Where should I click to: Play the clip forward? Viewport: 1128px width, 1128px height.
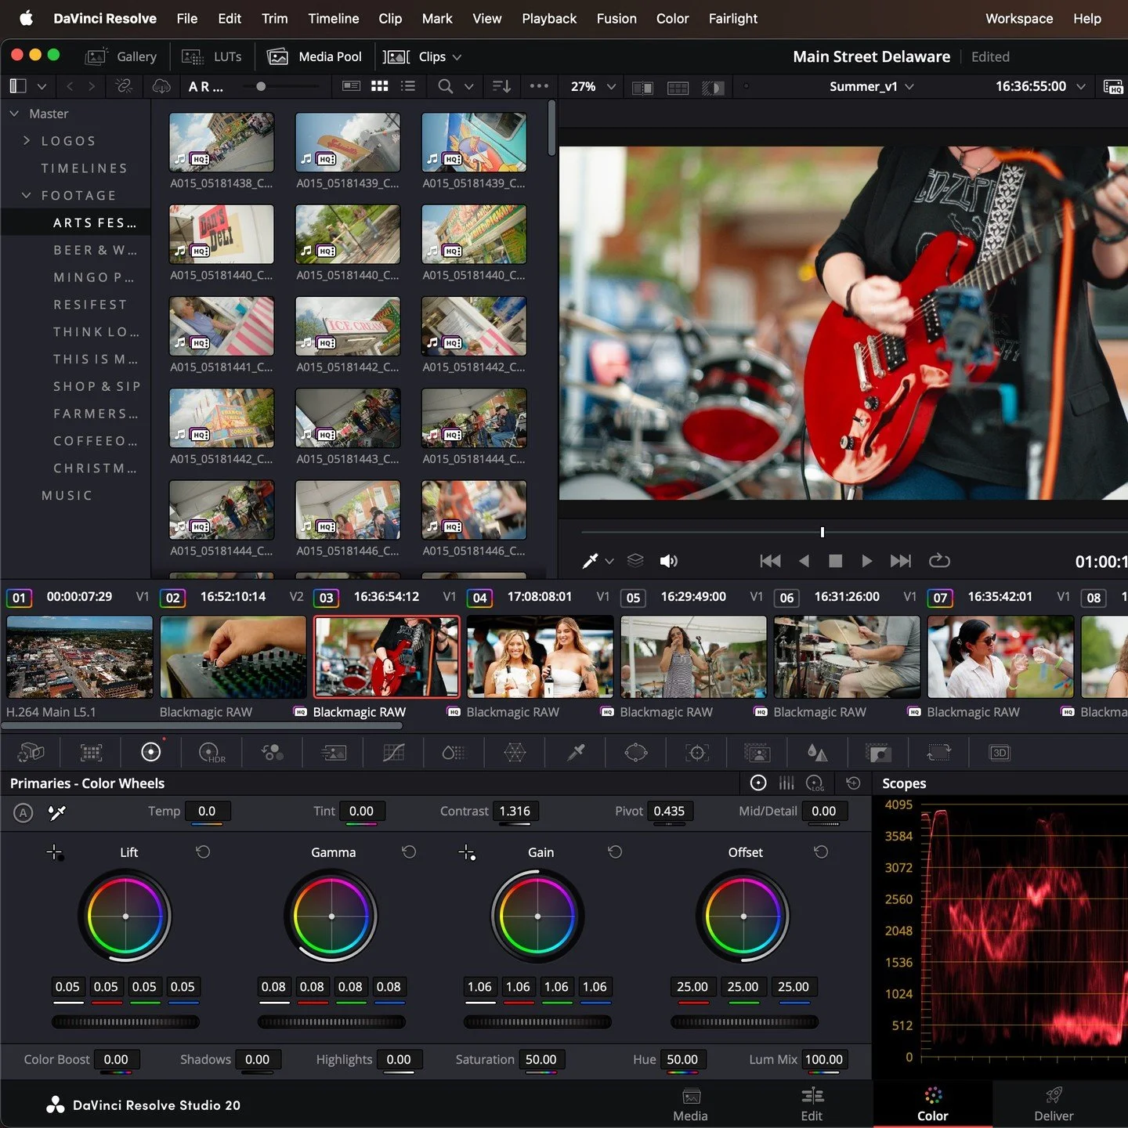point(866,561)
